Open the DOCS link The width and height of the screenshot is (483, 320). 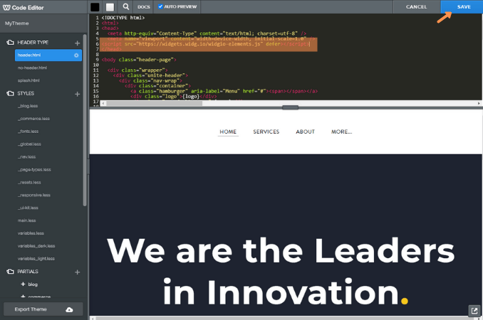pos(143,7)
